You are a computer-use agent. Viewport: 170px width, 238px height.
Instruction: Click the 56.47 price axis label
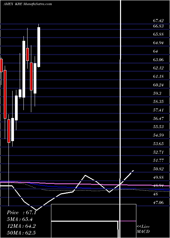click(x=158, y=118)
